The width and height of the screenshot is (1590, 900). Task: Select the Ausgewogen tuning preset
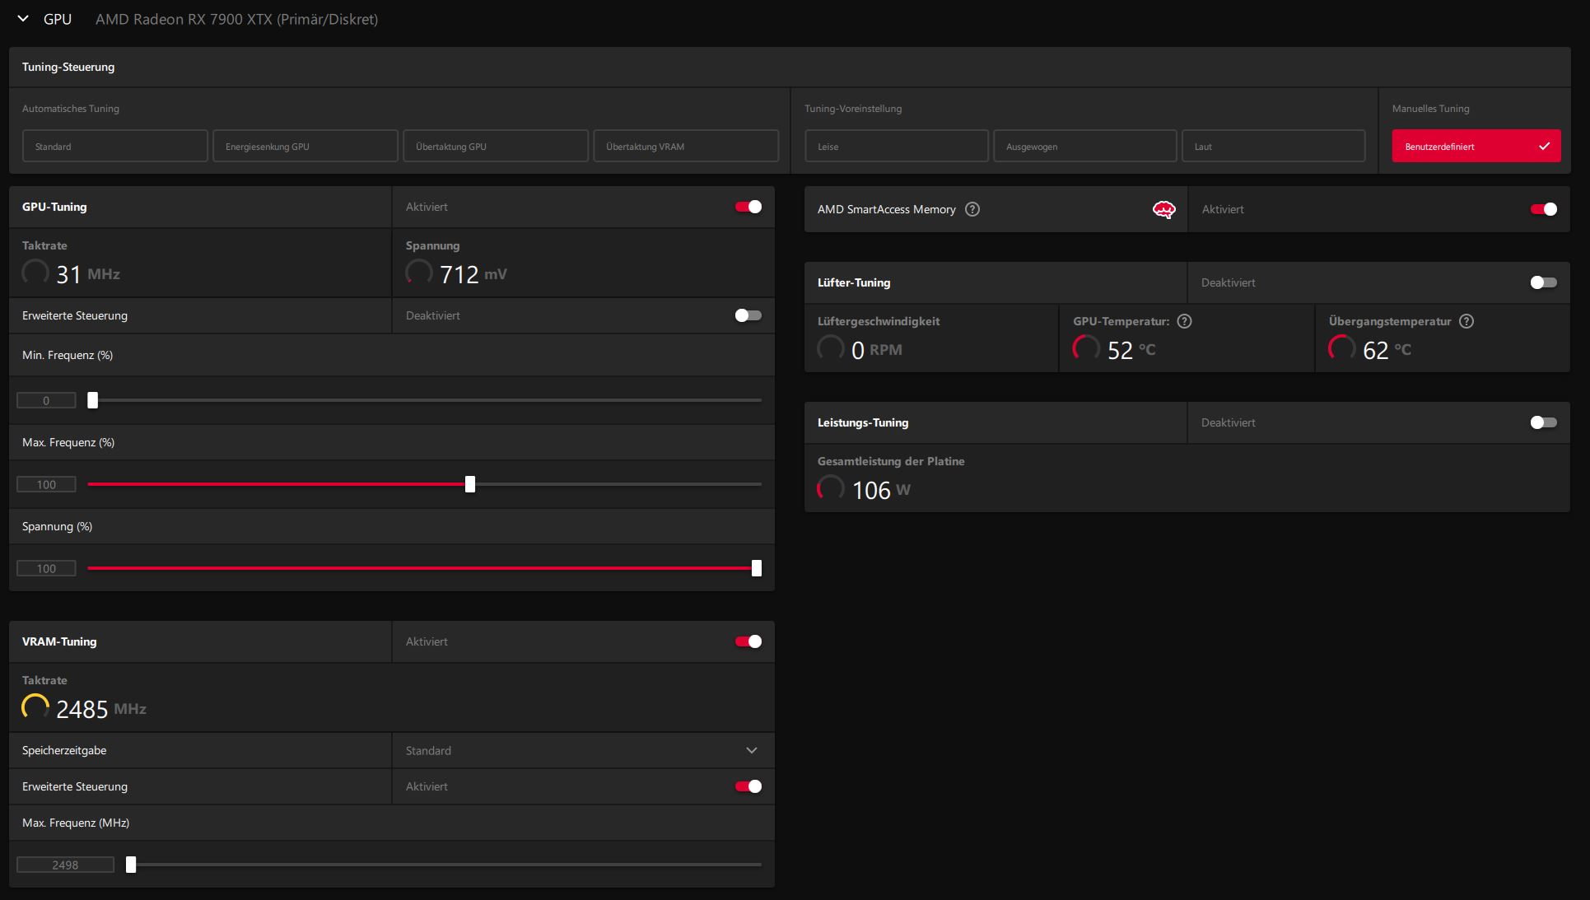[1084, 147]
